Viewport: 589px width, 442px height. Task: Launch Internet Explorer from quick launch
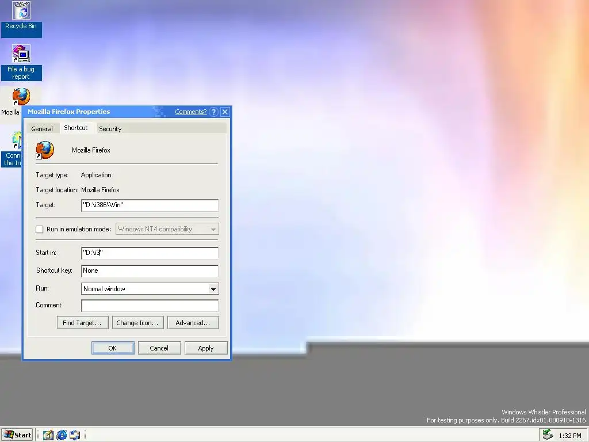point(62,435)
